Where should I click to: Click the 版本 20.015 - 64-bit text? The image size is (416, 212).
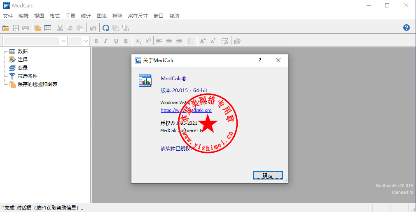tap(184, 91)
